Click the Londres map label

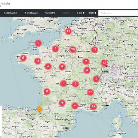(x=49, y=21)
